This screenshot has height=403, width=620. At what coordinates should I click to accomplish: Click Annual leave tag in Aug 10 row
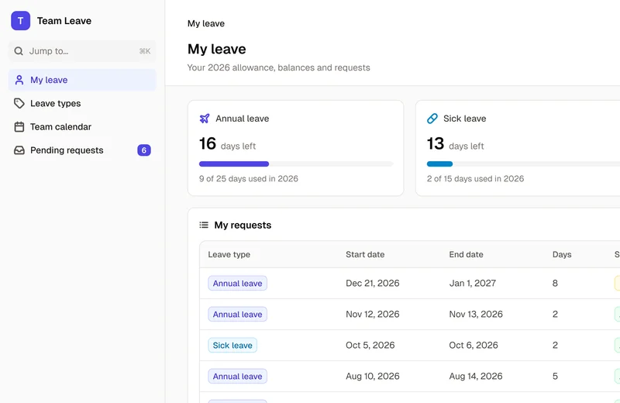pos(238,376)
